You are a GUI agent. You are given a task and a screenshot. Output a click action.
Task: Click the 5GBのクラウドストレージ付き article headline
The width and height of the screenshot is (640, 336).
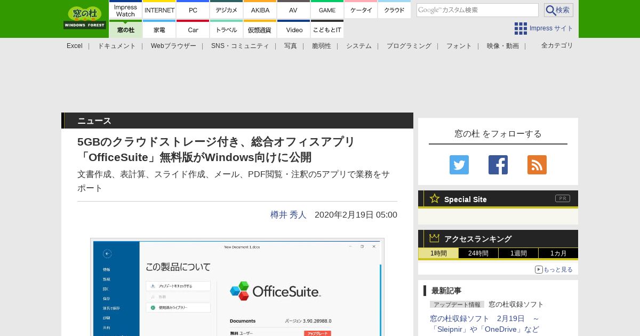pyautogui.click(x=216, y=149)
